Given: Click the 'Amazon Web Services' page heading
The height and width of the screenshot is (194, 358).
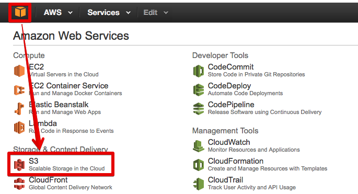Looking at the screenshot, I should click(x=71, y=36).
